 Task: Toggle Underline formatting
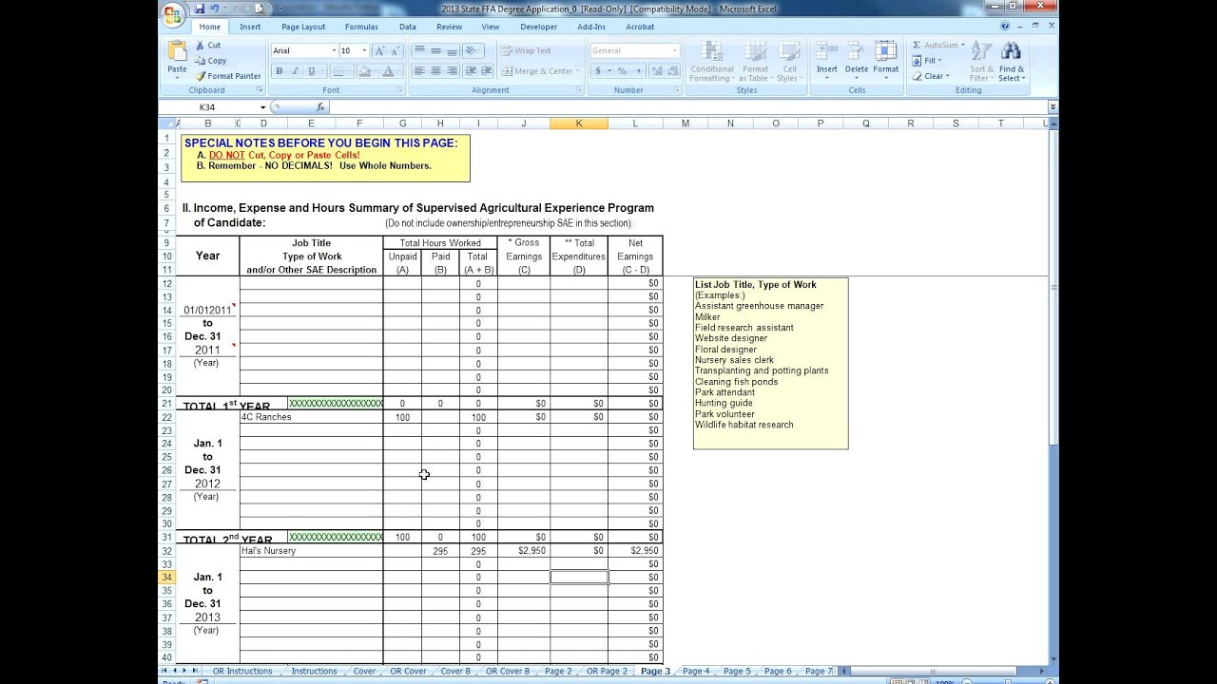(311, 71)
